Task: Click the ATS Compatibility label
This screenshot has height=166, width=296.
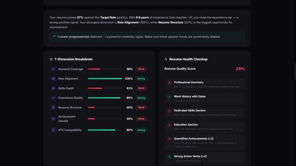Action: tap(70, 130)
